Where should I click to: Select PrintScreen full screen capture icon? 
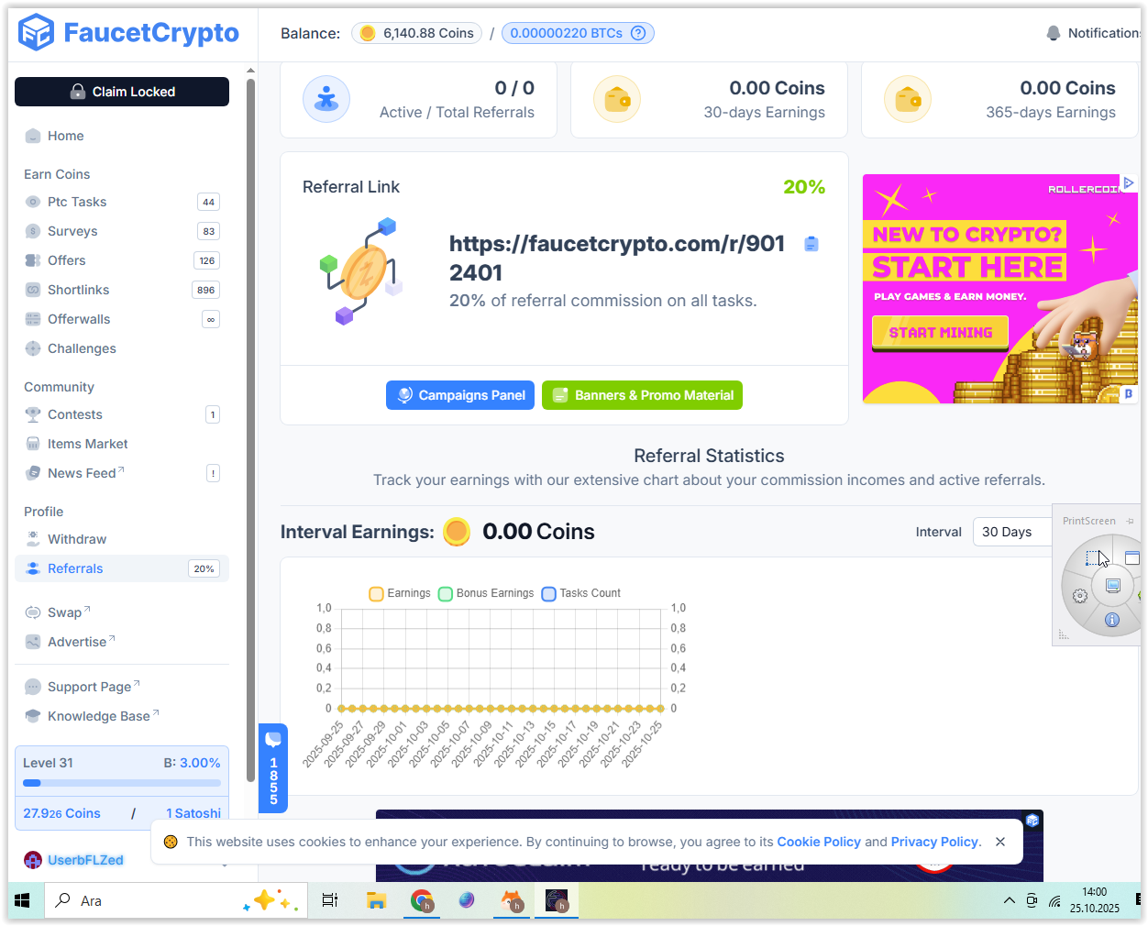[1113, 586]
